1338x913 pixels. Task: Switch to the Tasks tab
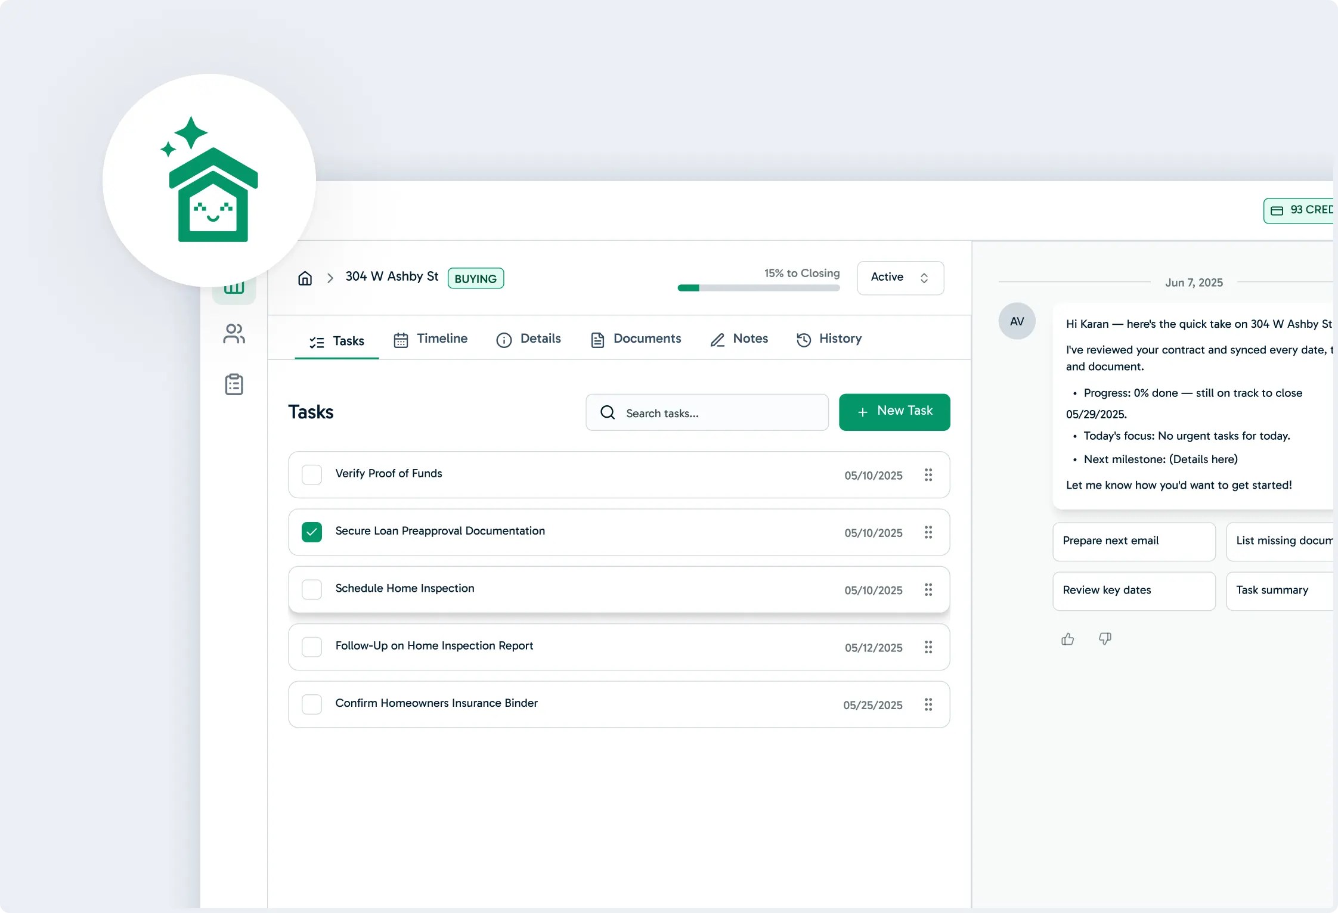(337, 341)
